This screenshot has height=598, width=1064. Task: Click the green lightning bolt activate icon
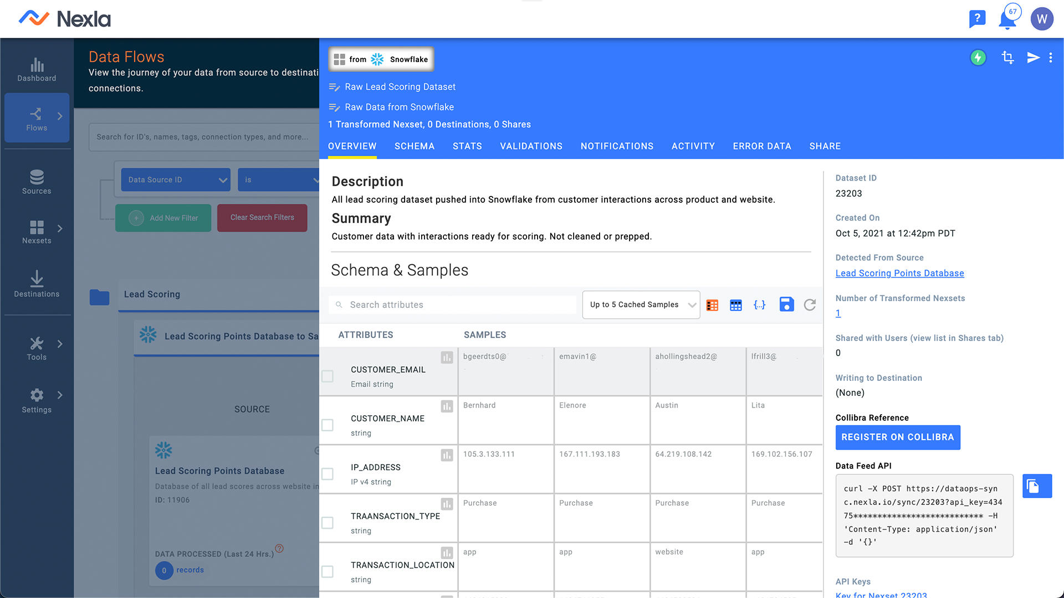[978, 58]
